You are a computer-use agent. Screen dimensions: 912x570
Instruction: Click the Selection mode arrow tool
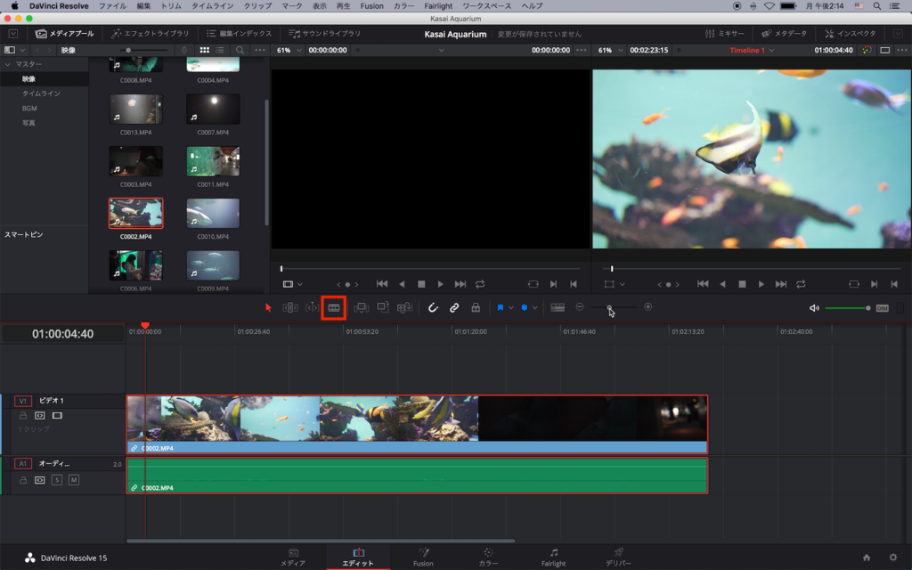point(269,307)
